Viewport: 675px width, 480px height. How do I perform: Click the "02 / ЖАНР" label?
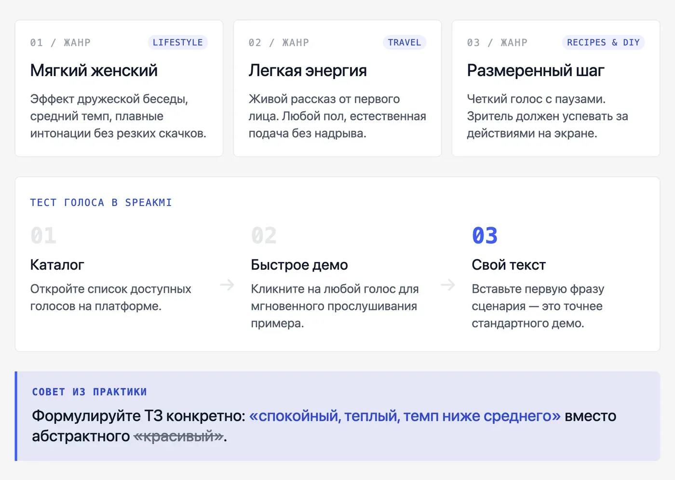click(x=279, y=42)
